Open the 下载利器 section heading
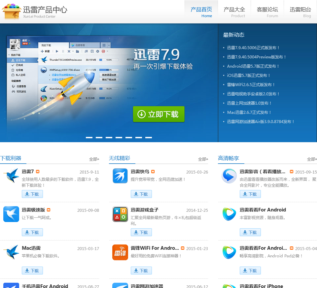Viewport: 317px width, 288px height. click(11, 158)
